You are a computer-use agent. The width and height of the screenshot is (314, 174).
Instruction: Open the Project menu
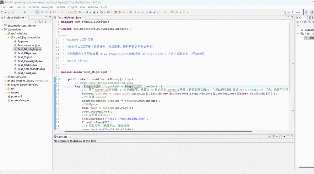pyautogui.click(x=72, y=7)
